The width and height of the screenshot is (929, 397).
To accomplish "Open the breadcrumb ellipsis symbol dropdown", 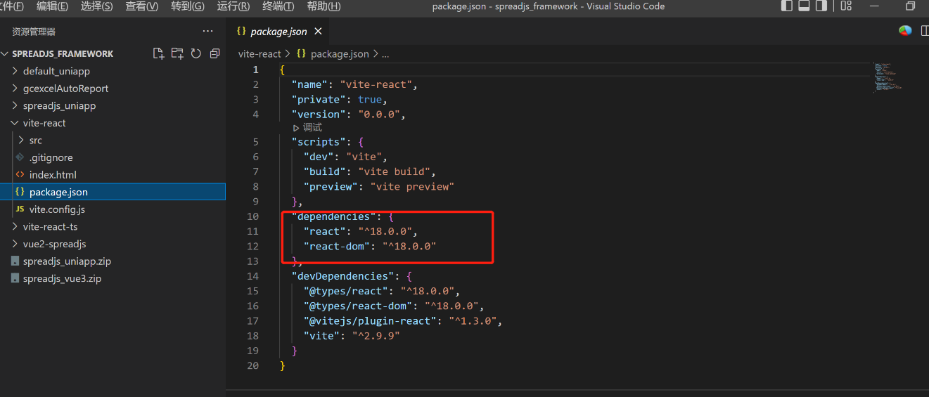I will coord(385,54).
